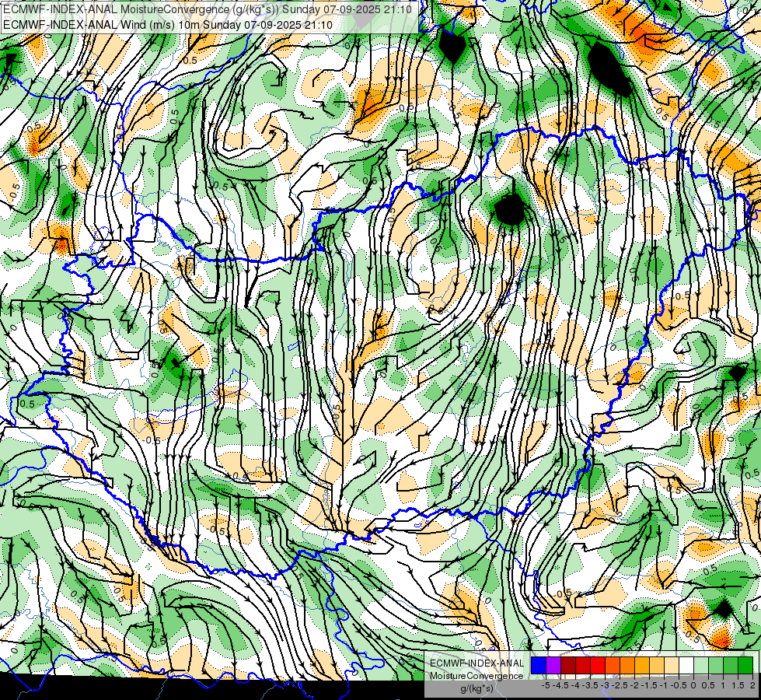Pick the medium green swatch between 1 and 1.5
Screen dimensions: 761x700
click(731, 666)
